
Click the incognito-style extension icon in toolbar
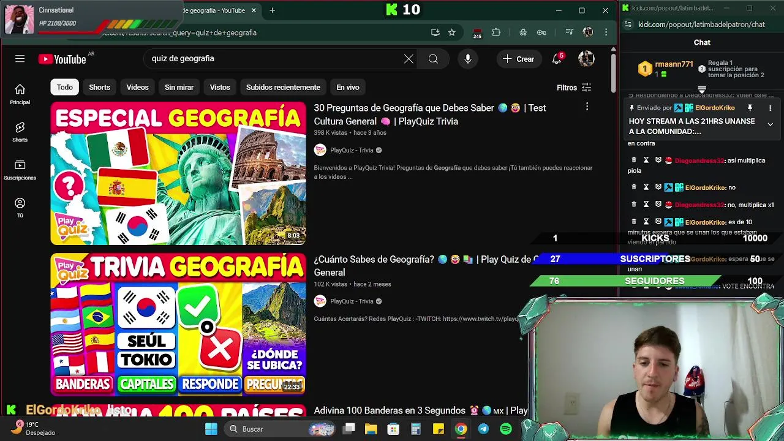(x=523, y=32)
